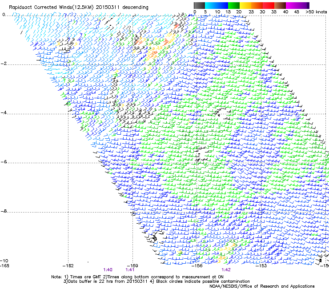Click the latitude label '-10'
This screenshot has height=289, width=329.
4,261
